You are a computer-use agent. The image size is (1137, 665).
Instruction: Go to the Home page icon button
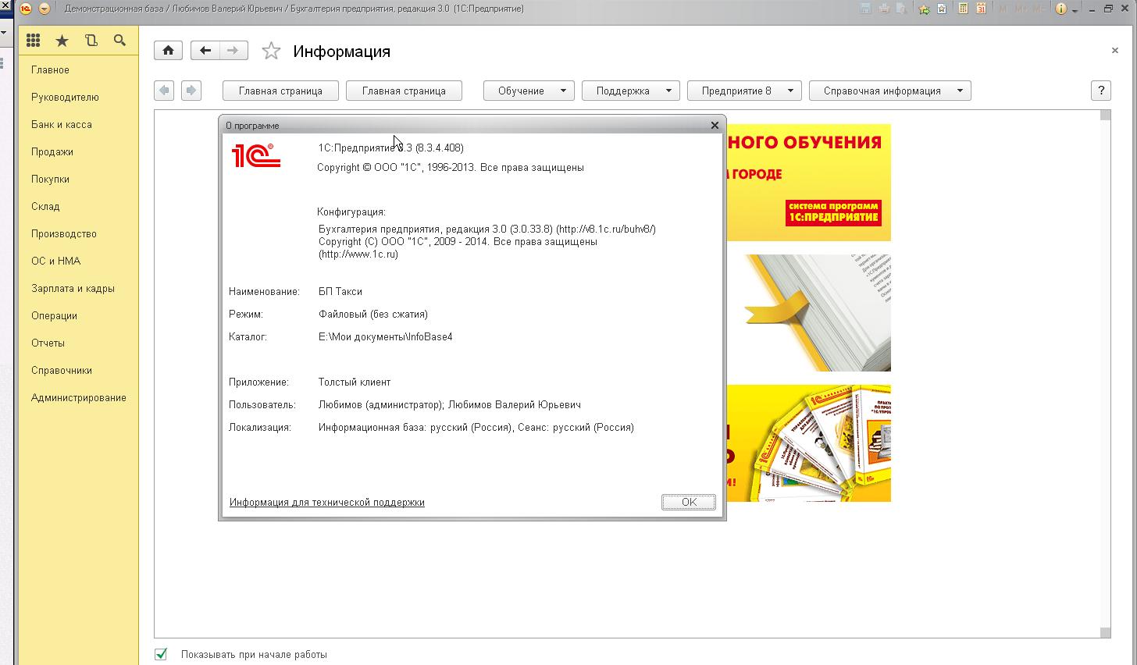coord(168,51)
